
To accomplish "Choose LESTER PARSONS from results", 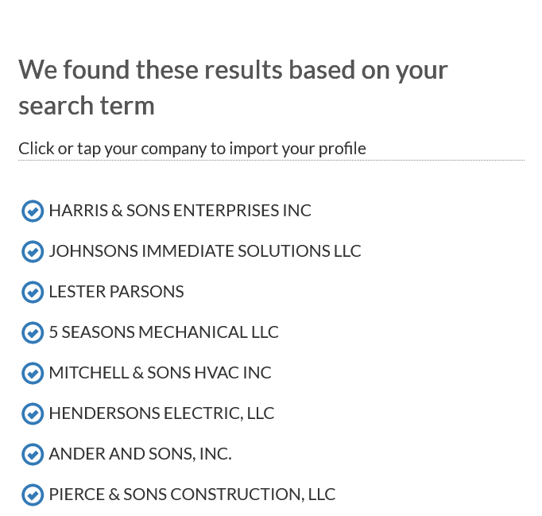I will pos(116,292).
